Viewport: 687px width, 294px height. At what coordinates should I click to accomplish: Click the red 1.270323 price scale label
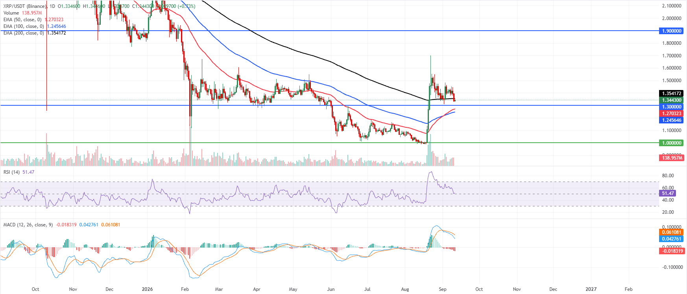671,114
